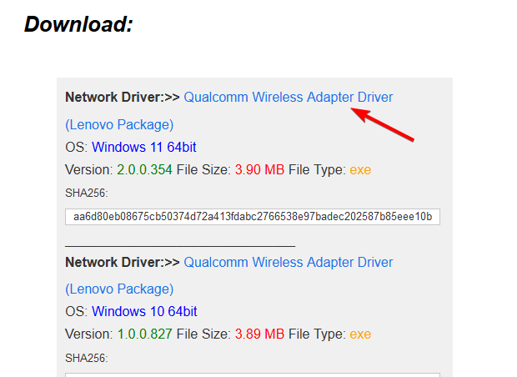Viewport: 517px width, 377px height.
Task: Click the red arrow pointing at the driver link
Action: point(382,124)
